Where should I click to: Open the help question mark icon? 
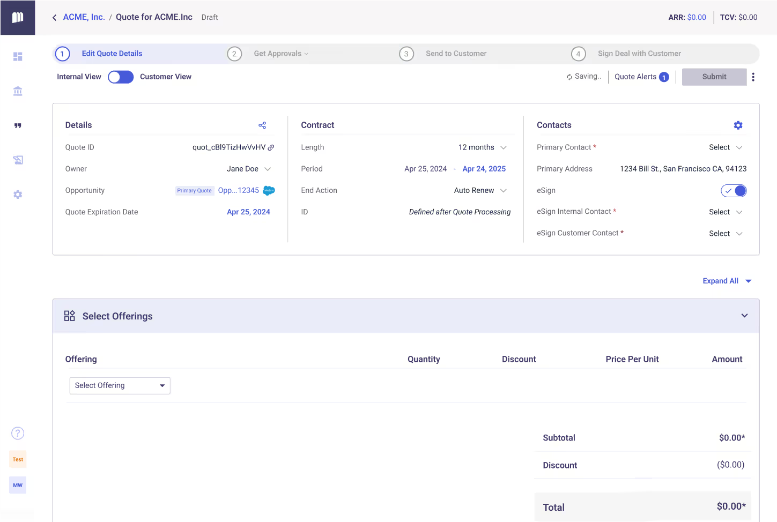click(18, 433)
